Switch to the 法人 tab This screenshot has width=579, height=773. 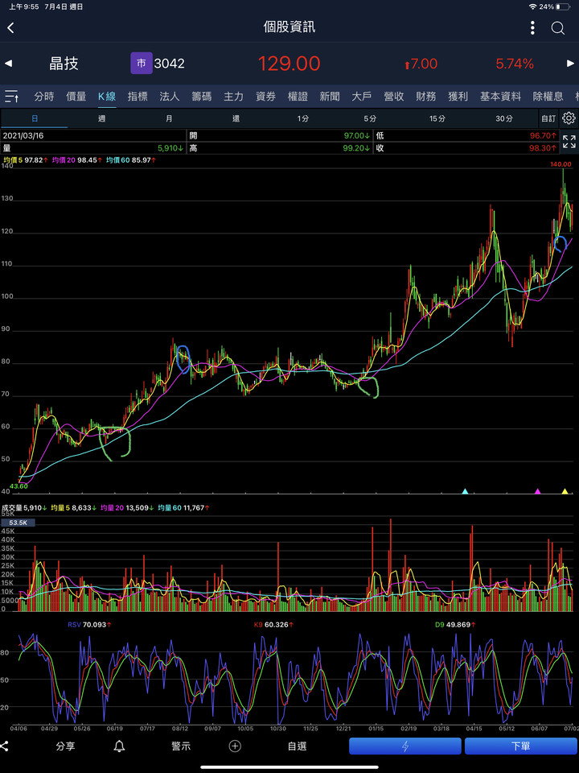pos(170,97)
